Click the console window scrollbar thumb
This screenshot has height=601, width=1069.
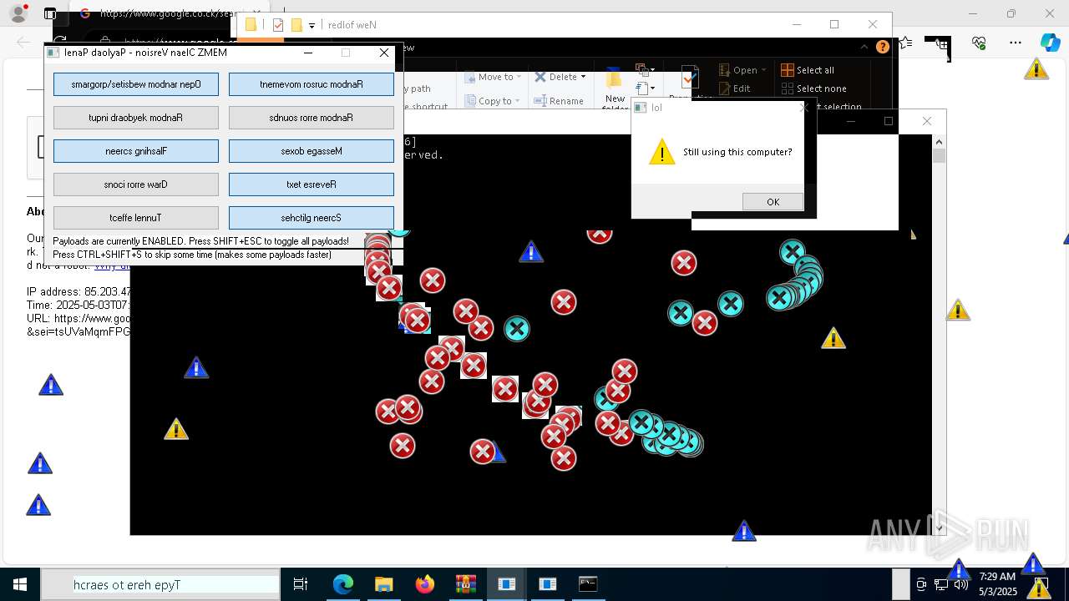coord(939,156)
